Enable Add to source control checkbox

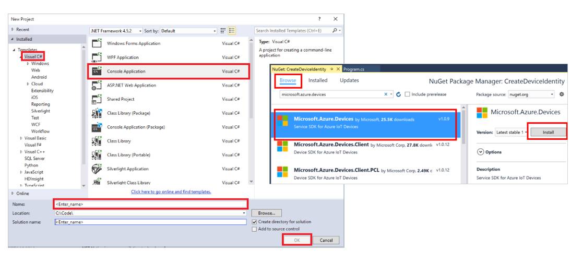pos(254,229)
